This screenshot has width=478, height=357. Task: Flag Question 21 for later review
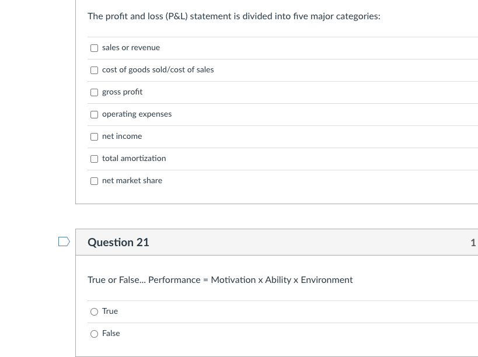tap(64, 241)
